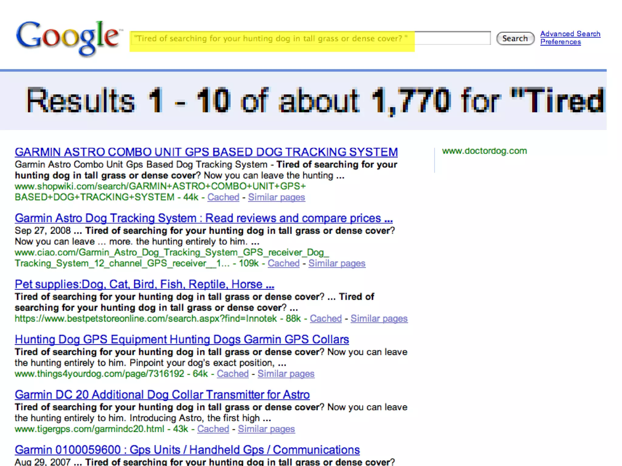Open Cached link for shopwiki.com result
The width and height of the screenshot is (622, 466).
223,197
